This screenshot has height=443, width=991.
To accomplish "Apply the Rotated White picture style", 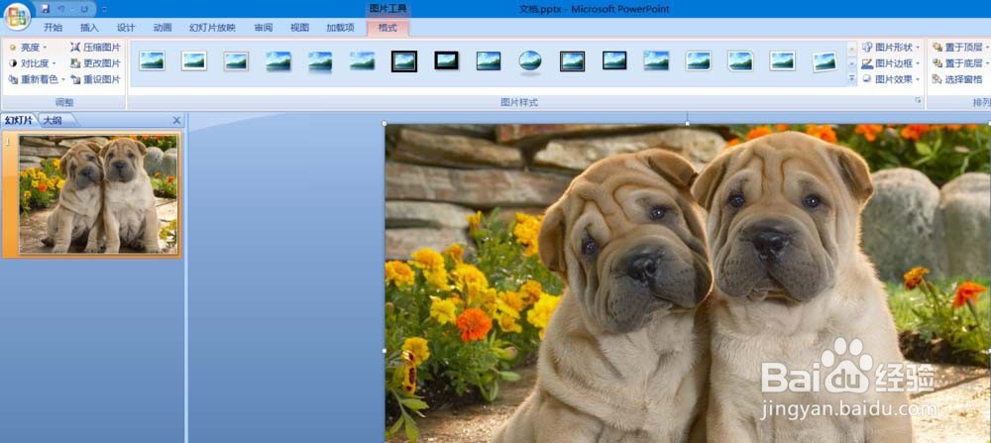I will click(x=825, y=61).
